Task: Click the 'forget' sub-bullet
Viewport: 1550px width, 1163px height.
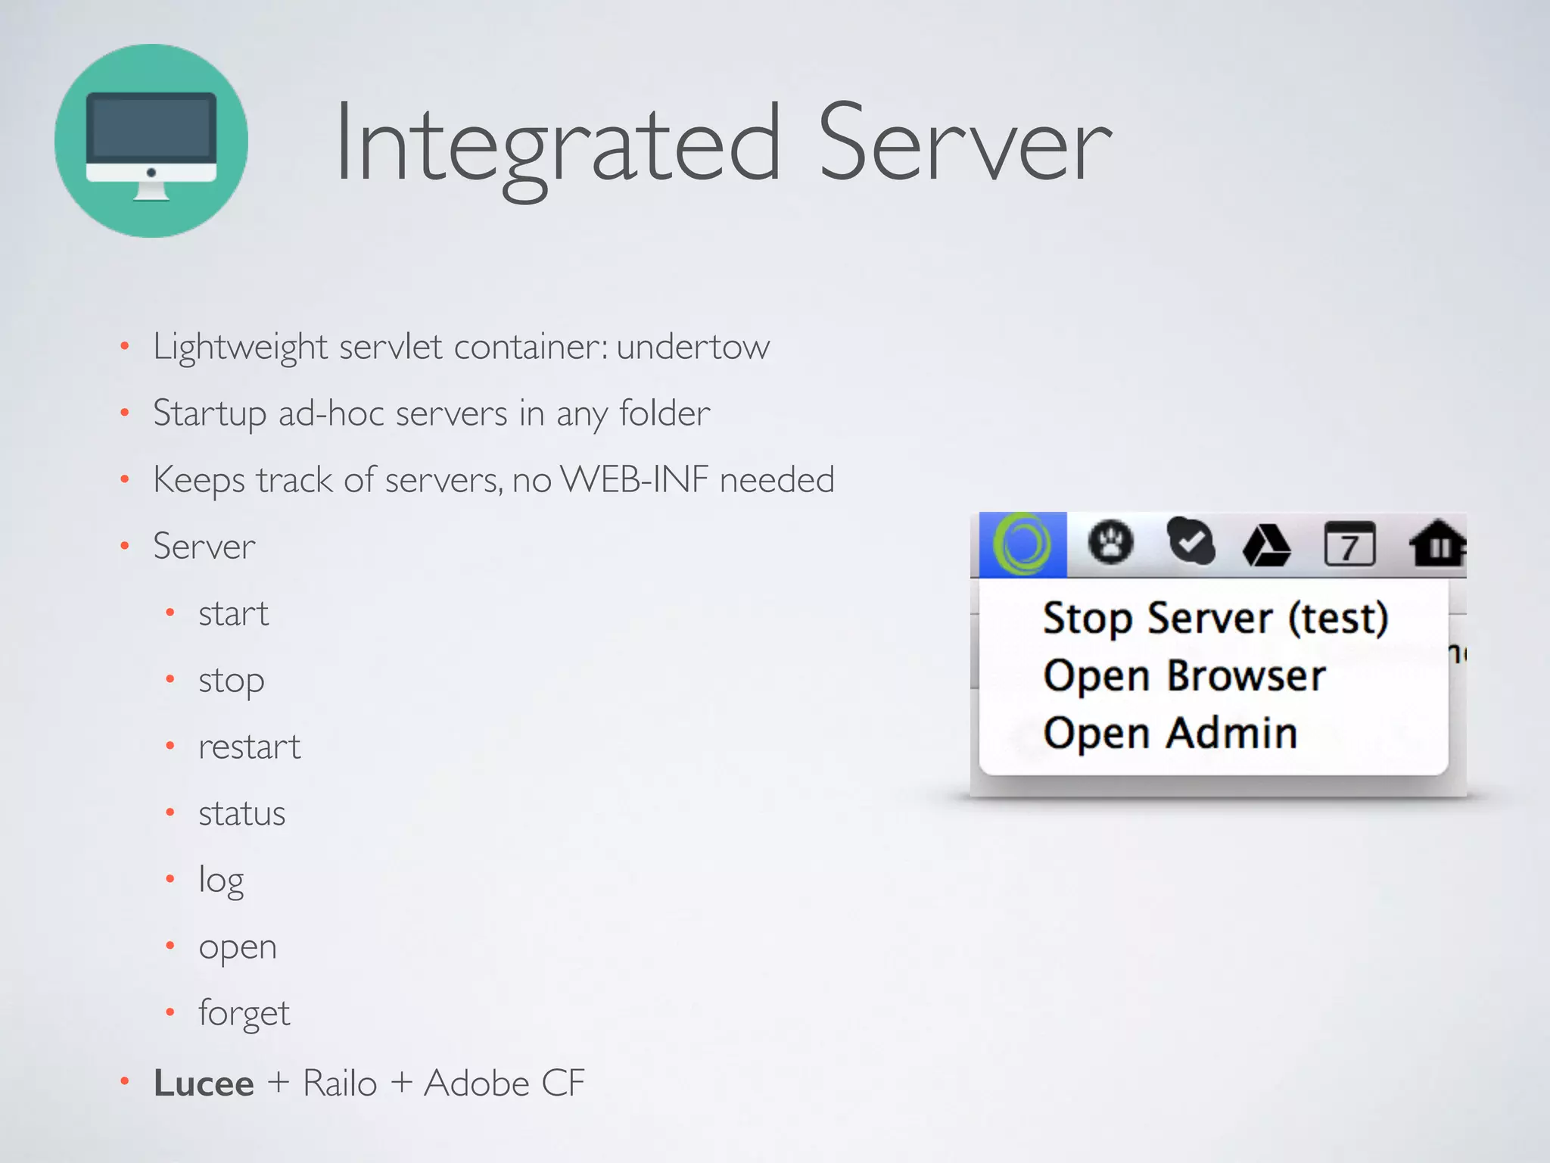Action: [244, 1015]
